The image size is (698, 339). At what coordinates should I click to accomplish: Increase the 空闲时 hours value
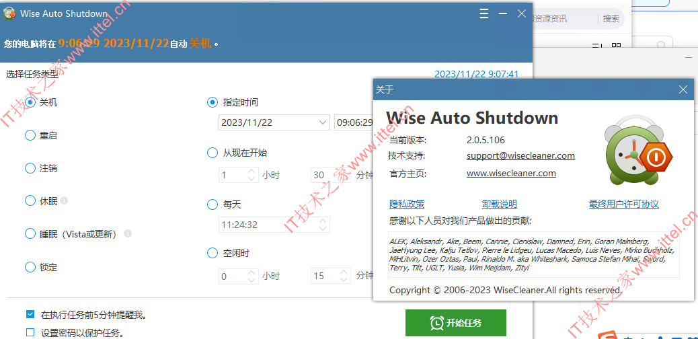pos(251,272)
